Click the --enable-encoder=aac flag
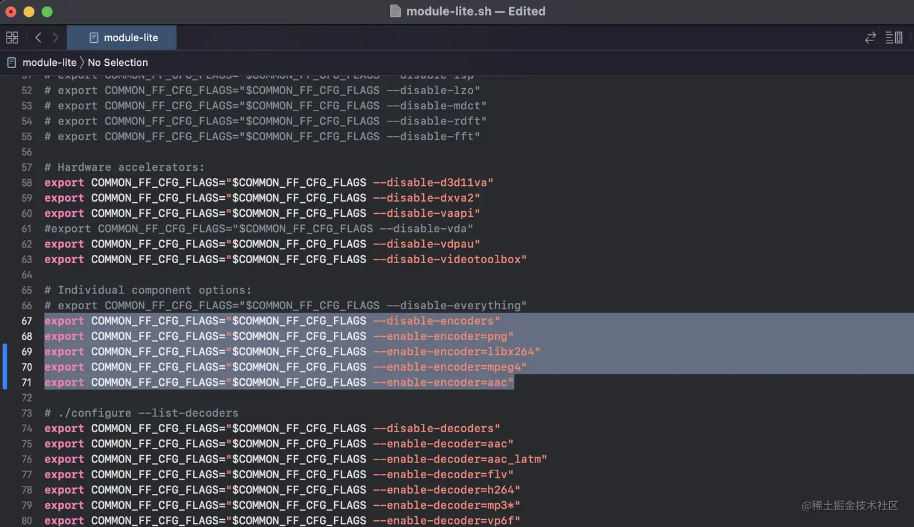 pos(440,383)
